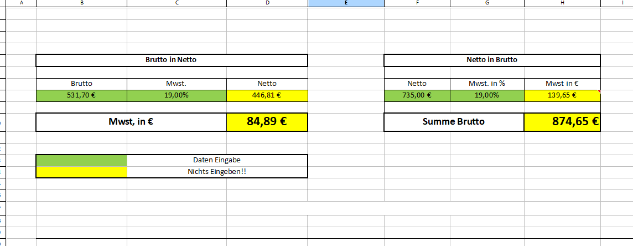
Task: Click the Mwst, in € label cell
Action: tap(131, 122)
